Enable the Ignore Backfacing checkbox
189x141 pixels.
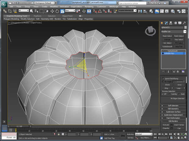162,78
